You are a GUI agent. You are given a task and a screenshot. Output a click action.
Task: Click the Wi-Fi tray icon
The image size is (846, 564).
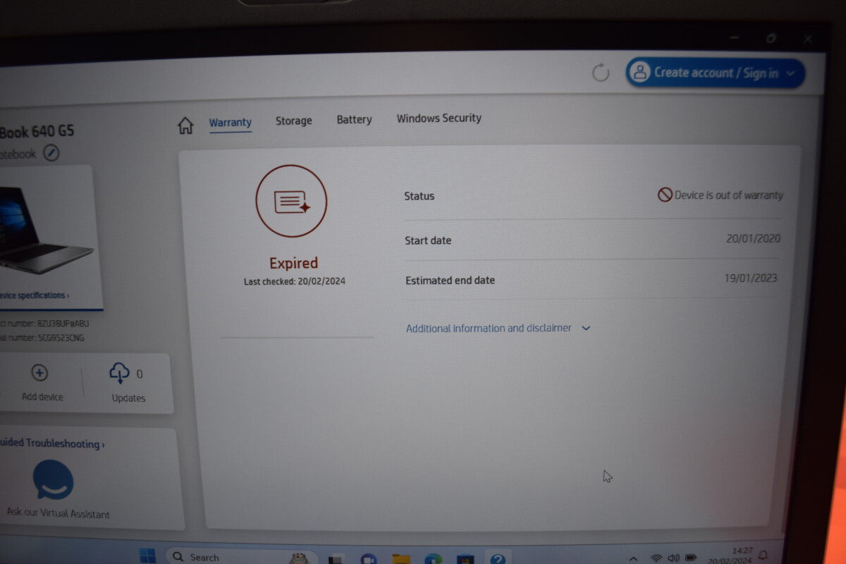pos(656,558)
